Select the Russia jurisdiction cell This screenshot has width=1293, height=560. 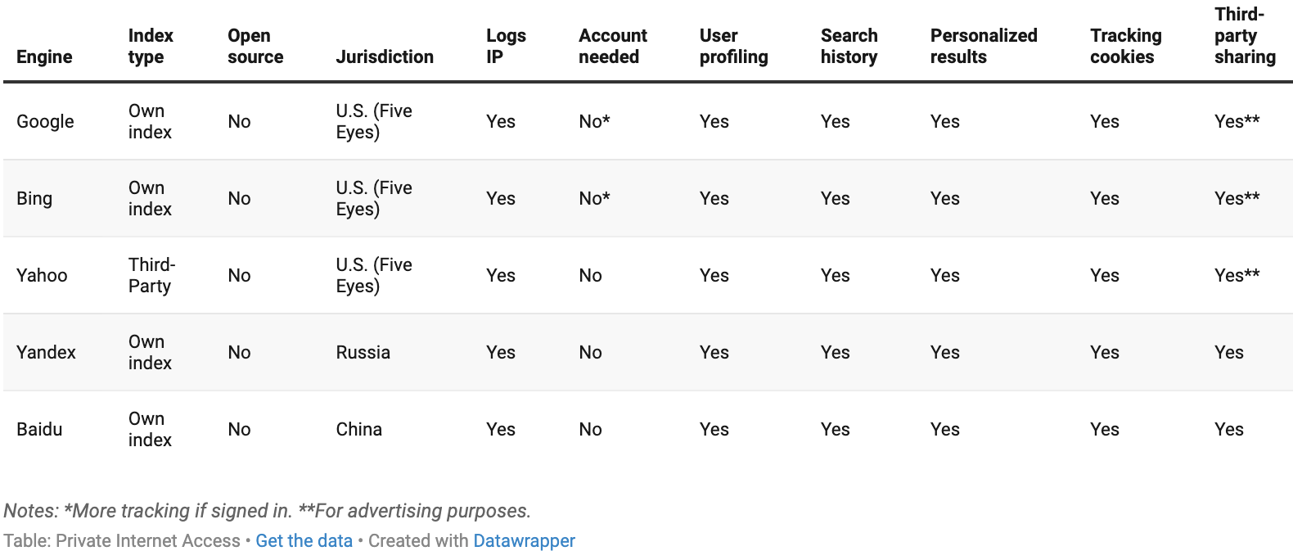point(363,352)
